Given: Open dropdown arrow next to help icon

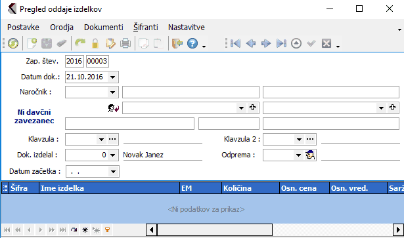Looking at the screenshot, I should (204, 47).
